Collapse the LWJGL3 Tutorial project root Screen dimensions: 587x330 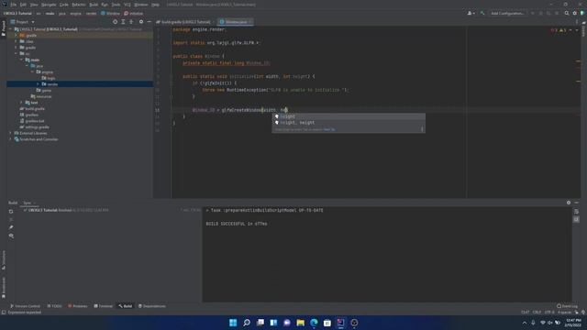[x=10, y=29]
